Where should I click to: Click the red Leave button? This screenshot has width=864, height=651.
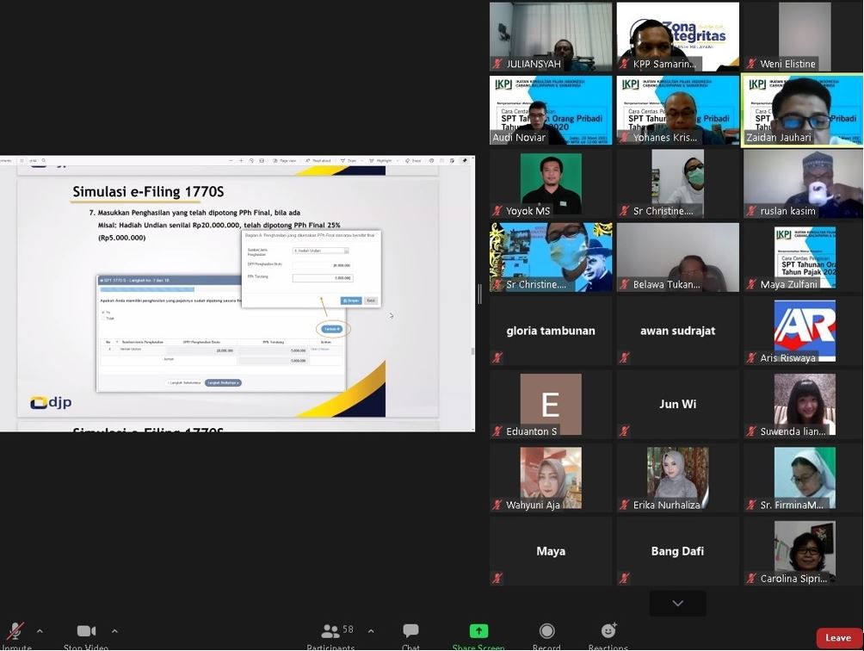837,638
